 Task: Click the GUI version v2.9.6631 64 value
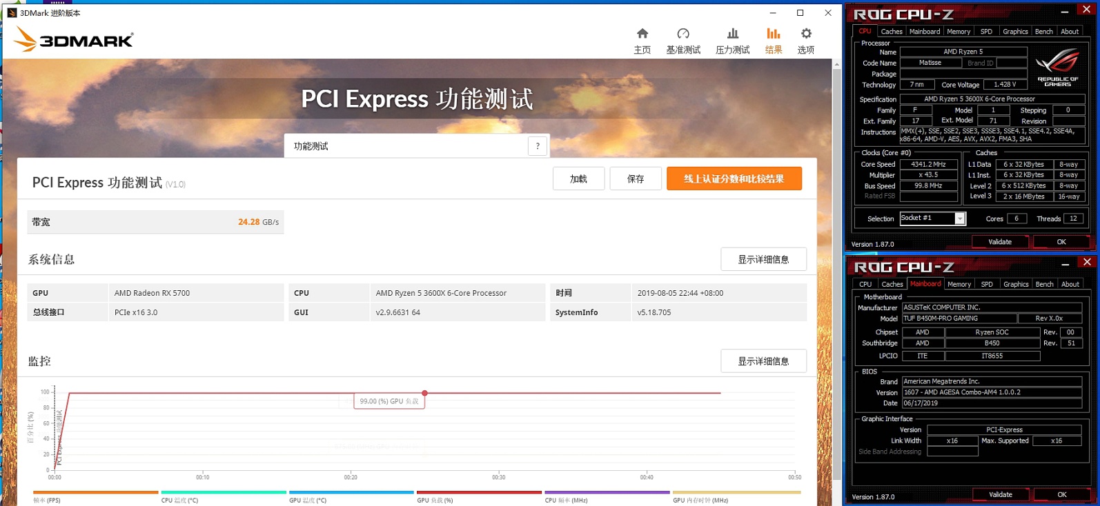click(397, 312)
